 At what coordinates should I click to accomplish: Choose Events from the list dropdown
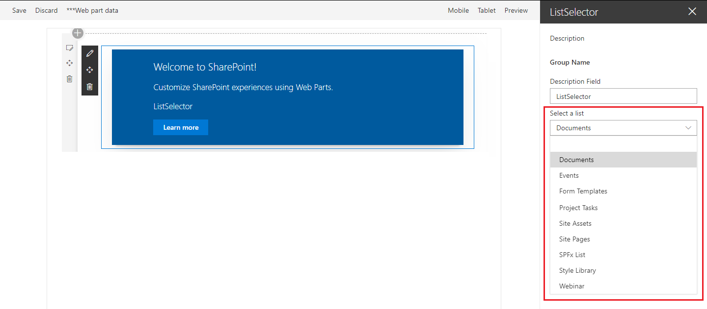(569, 175)
